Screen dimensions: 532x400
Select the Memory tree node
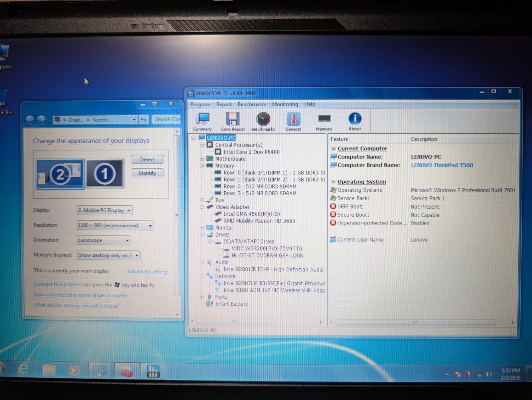pos(224,165)
